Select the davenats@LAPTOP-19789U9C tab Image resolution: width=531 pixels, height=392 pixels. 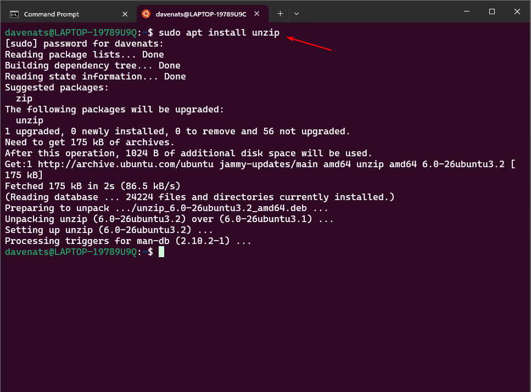pyautogui.click(x=201, y=14)
